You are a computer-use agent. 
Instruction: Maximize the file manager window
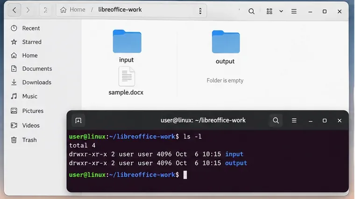325,12
